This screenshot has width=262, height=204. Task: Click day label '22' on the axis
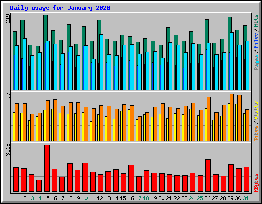pos(177,198)
